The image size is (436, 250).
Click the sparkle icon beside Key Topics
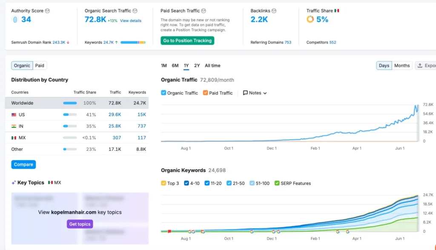click(14, 183)
